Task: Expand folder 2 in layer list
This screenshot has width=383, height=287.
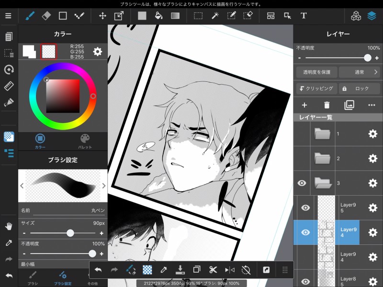Action: click(x=322, y=158)
